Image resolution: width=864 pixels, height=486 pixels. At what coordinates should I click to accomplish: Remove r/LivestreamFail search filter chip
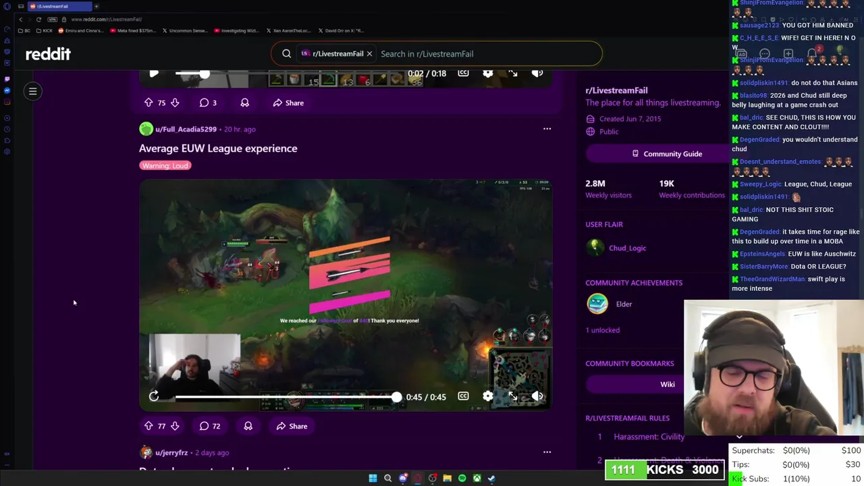point(369,53)
